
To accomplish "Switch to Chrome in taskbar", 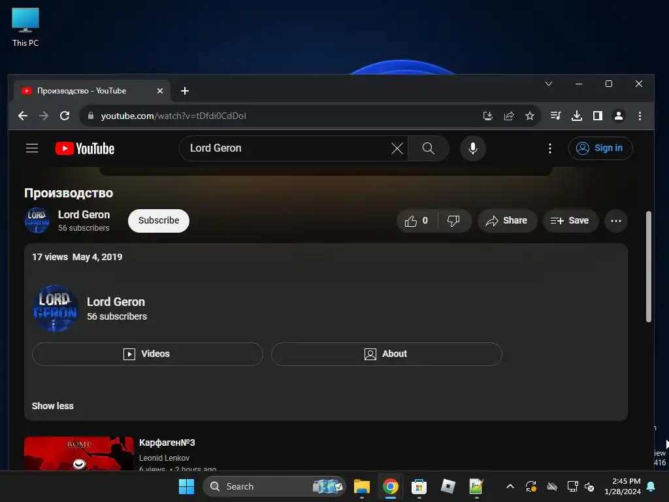I will coord(391,486).
